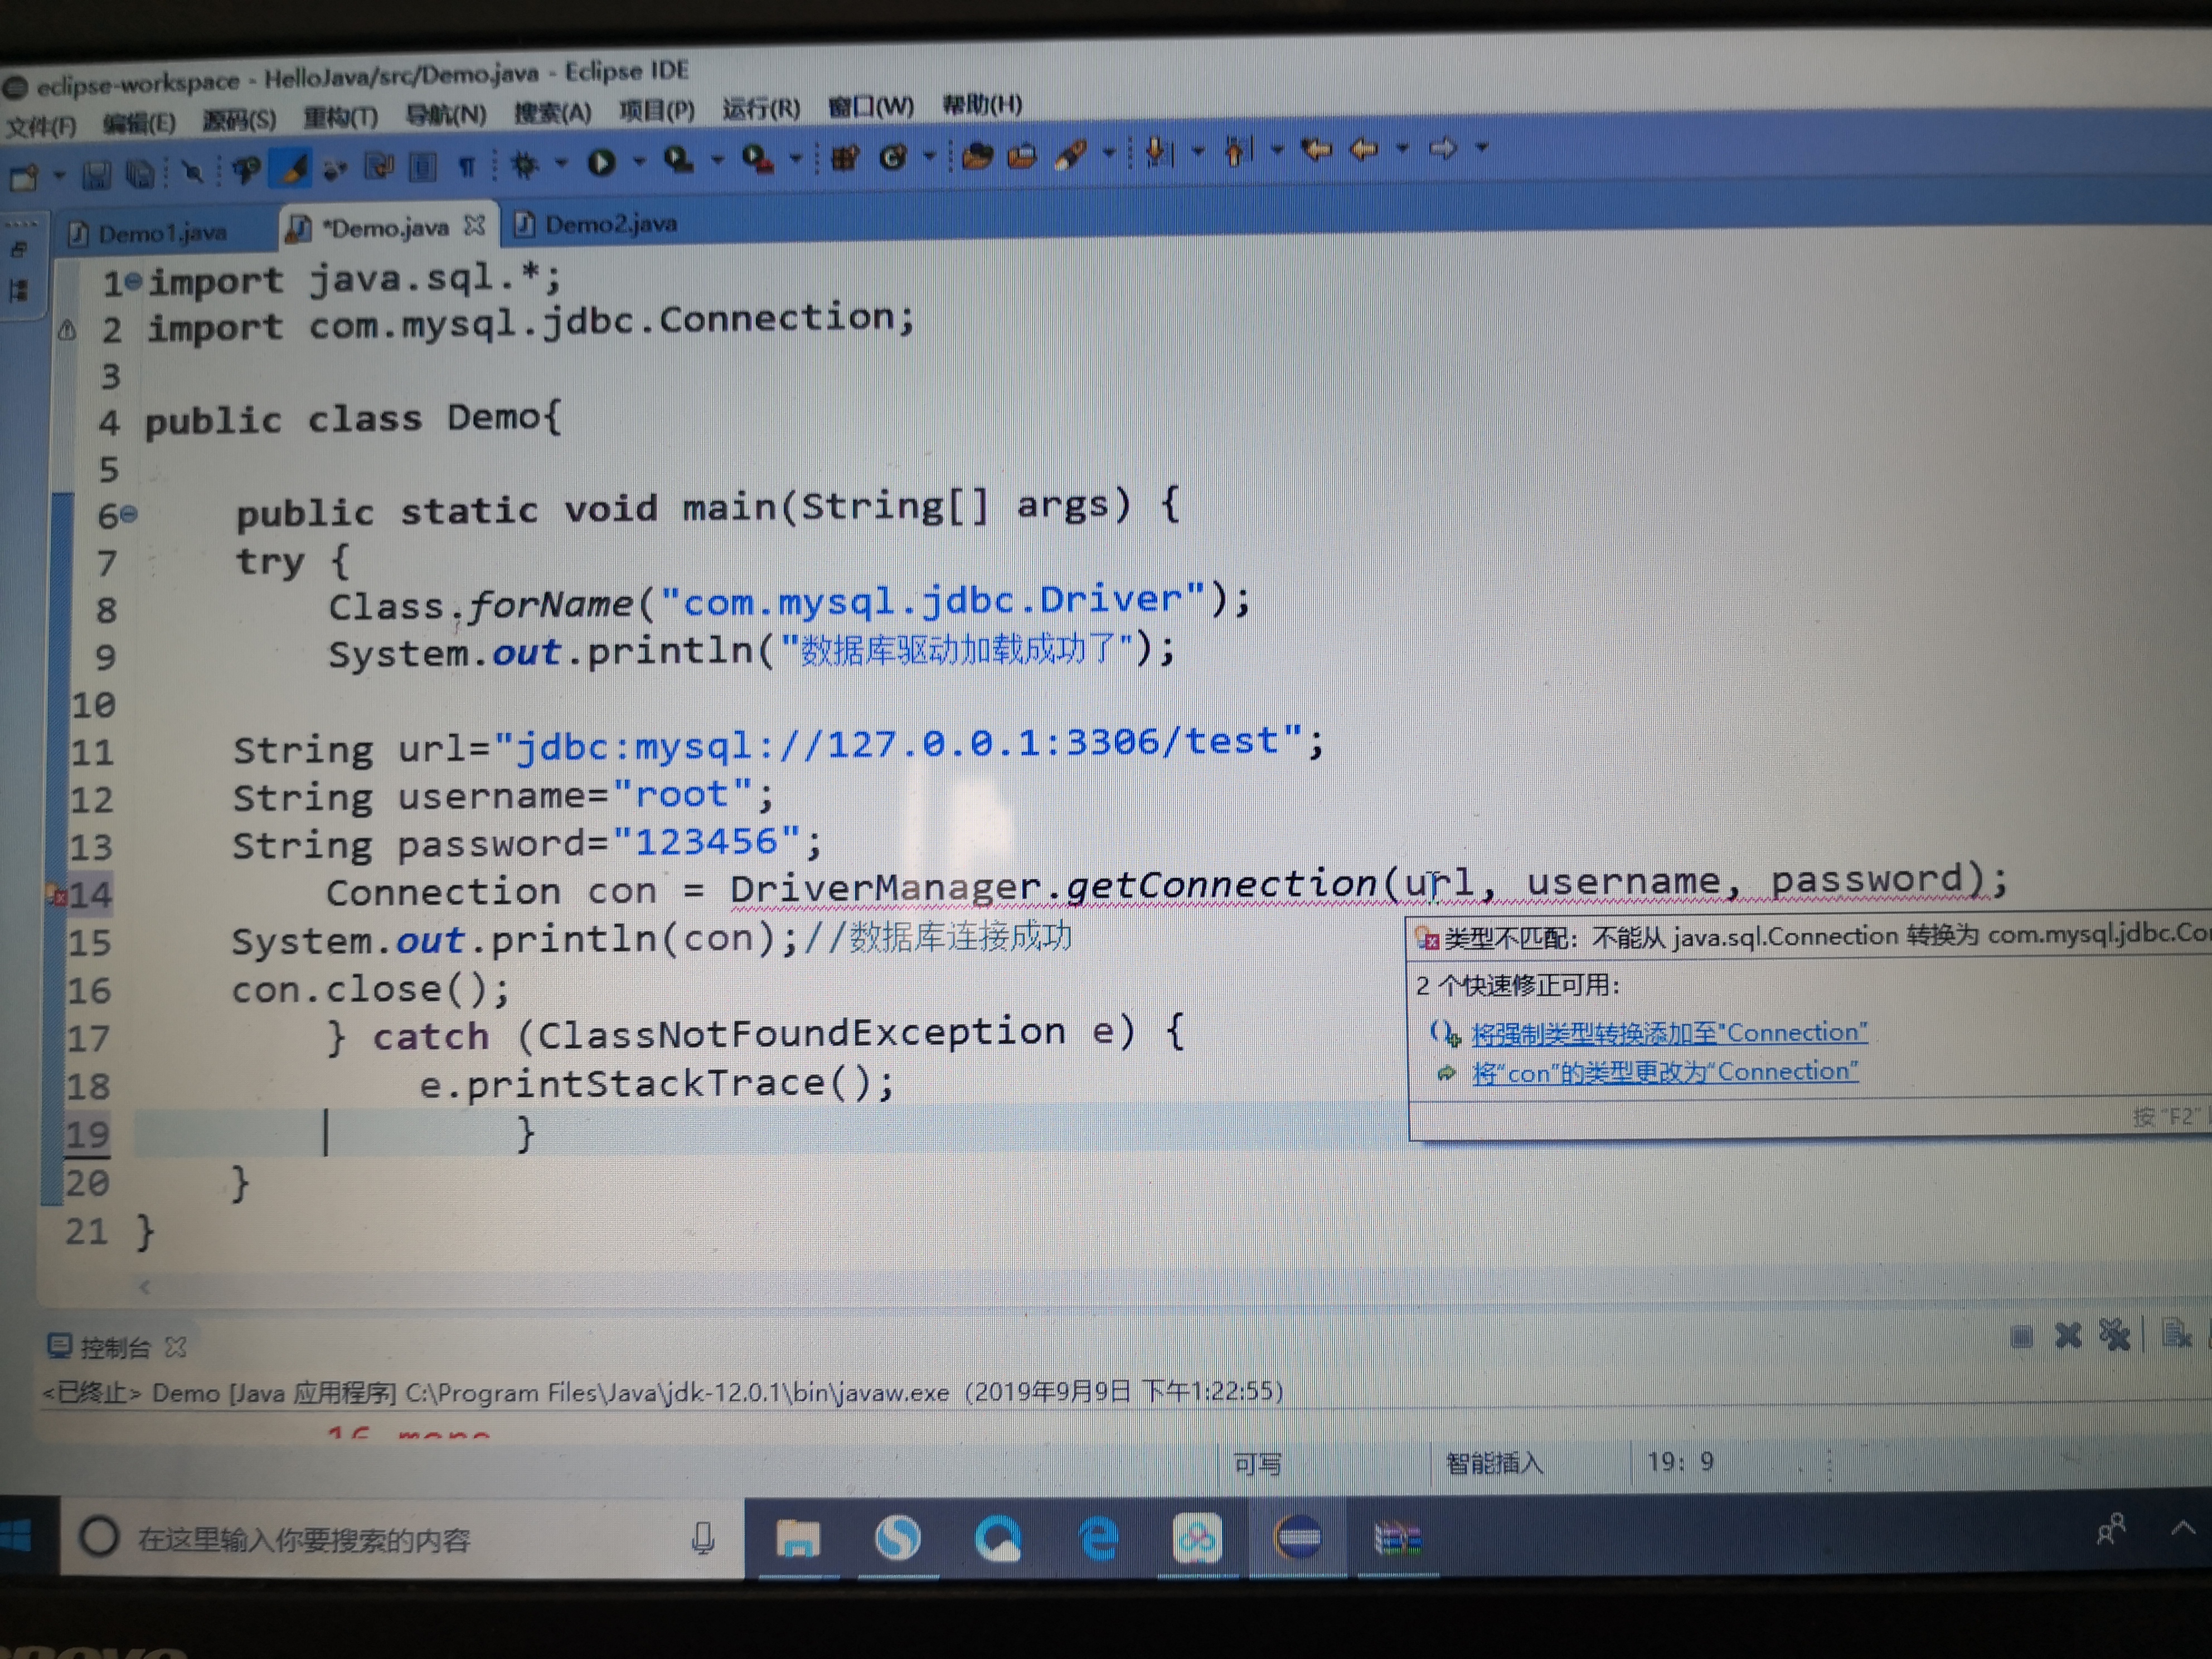The width and height of the screenshot is (2212, 1659).
Task: Click the warning marker on line 2
Action: [66, 330]
